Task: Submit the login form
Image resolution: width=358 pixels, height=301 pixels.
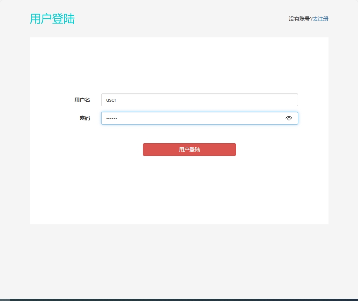Action: 189,150
